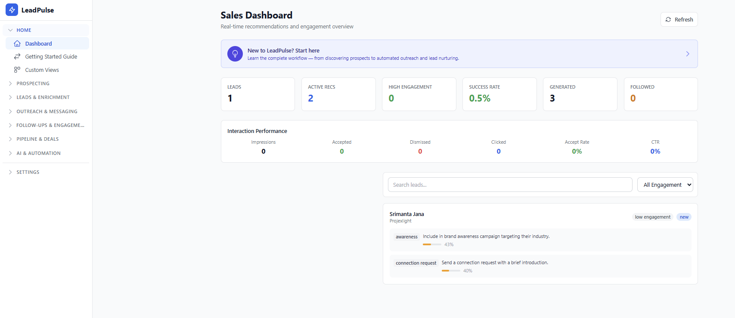The image size is (735, 318).
Task: Open the All Engagement dropdown
Action: [665, 185]
